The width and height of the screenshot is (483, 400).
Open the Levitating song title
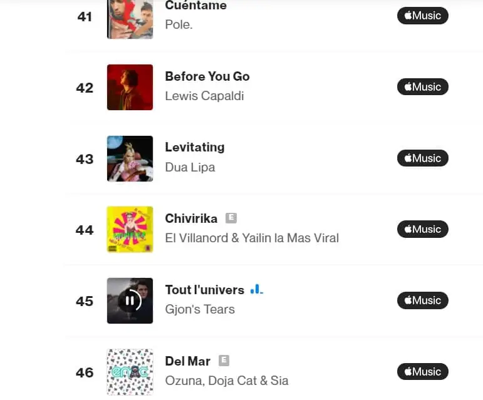(x=195, y=147)
